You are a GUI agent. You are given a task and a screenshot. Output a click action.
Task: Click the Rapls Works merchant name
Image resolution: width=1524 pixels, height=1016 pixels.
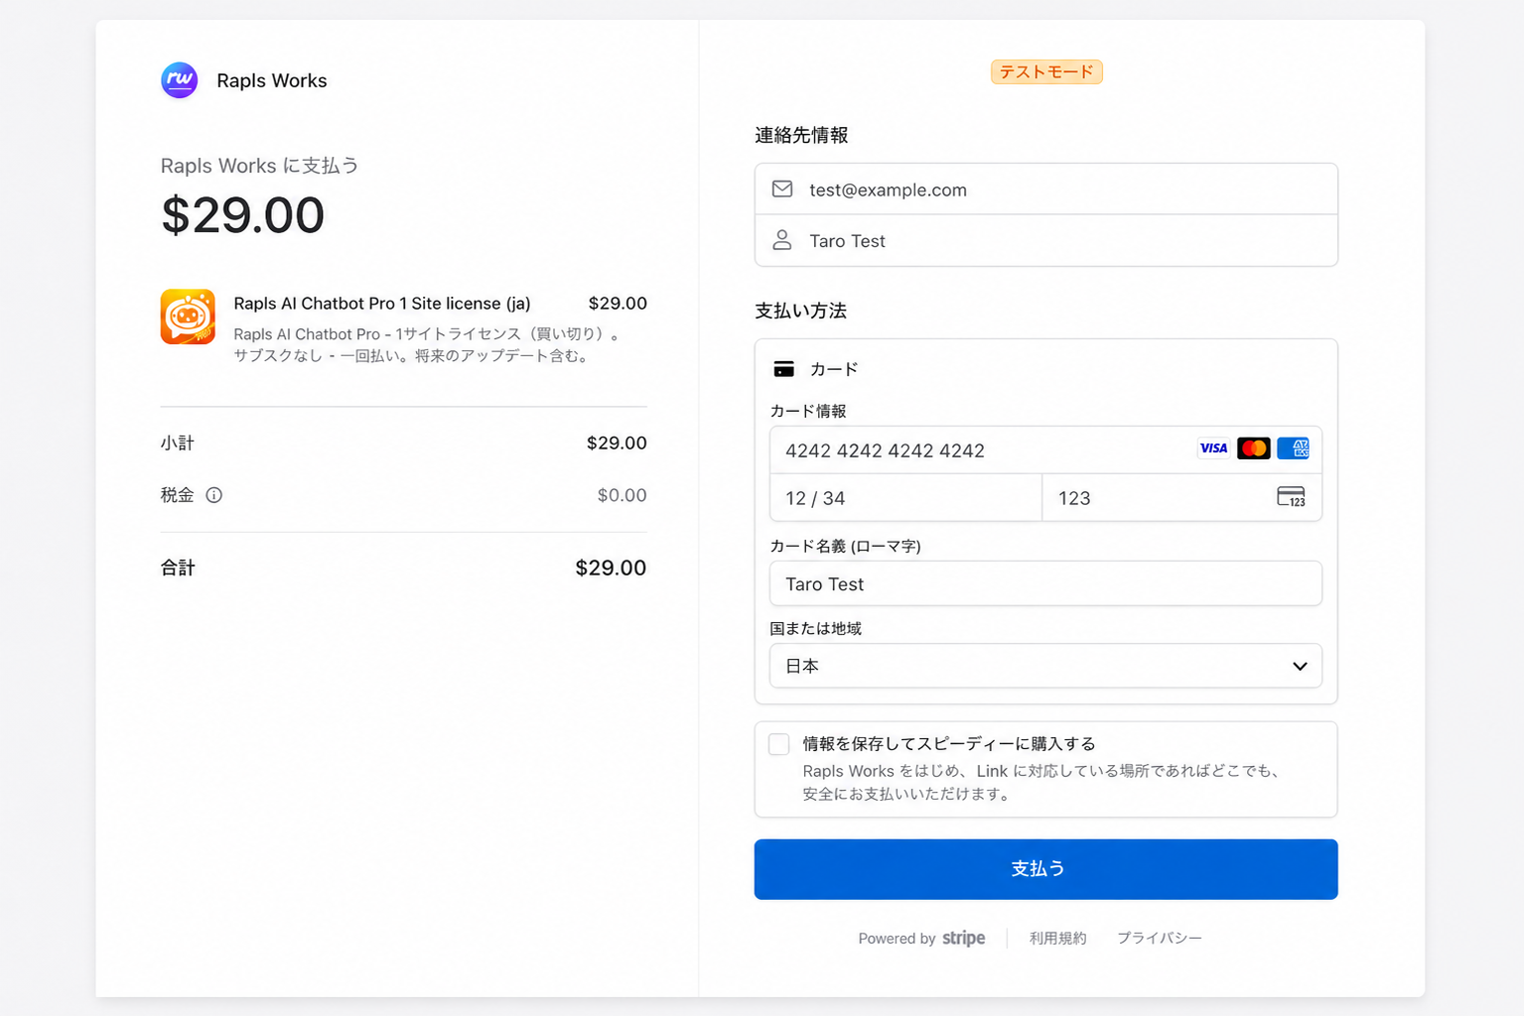click(x=272, y=80)
